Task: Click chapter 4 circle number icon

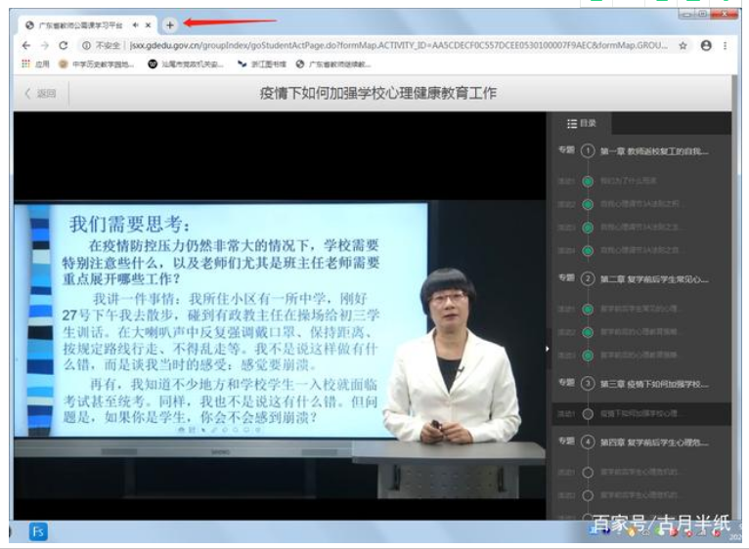Action: (588, 443)
